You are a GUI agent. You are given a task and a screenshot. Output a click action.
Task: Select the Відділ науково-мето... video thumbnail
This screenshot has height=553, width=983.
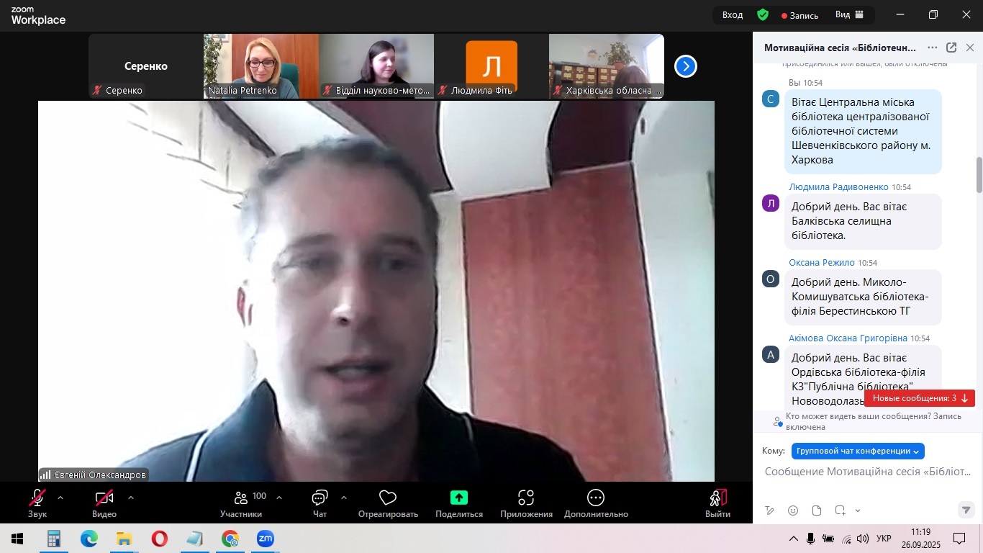click(x=376, y=66)
